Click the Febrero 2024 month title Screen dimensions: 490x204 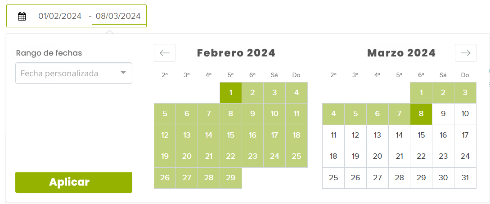(236, 53)
